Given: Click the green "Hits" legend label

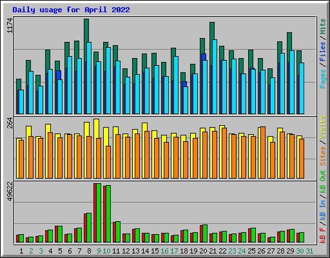Looking at the screenshot, I should (x=323, y=26).
